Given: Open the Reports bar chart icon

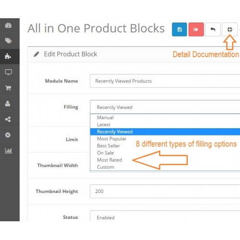Looking at the screenshot, I should (8, 151).
